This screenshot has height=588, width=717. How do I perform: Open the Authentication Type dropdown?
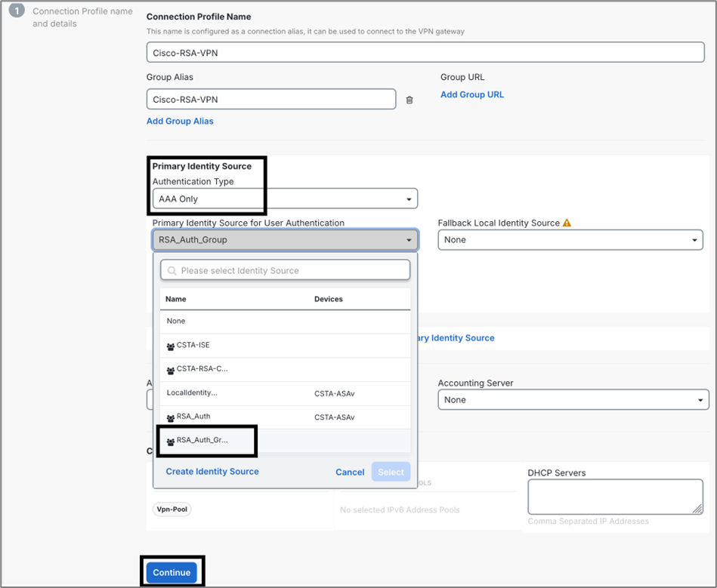tap(284, 199)
